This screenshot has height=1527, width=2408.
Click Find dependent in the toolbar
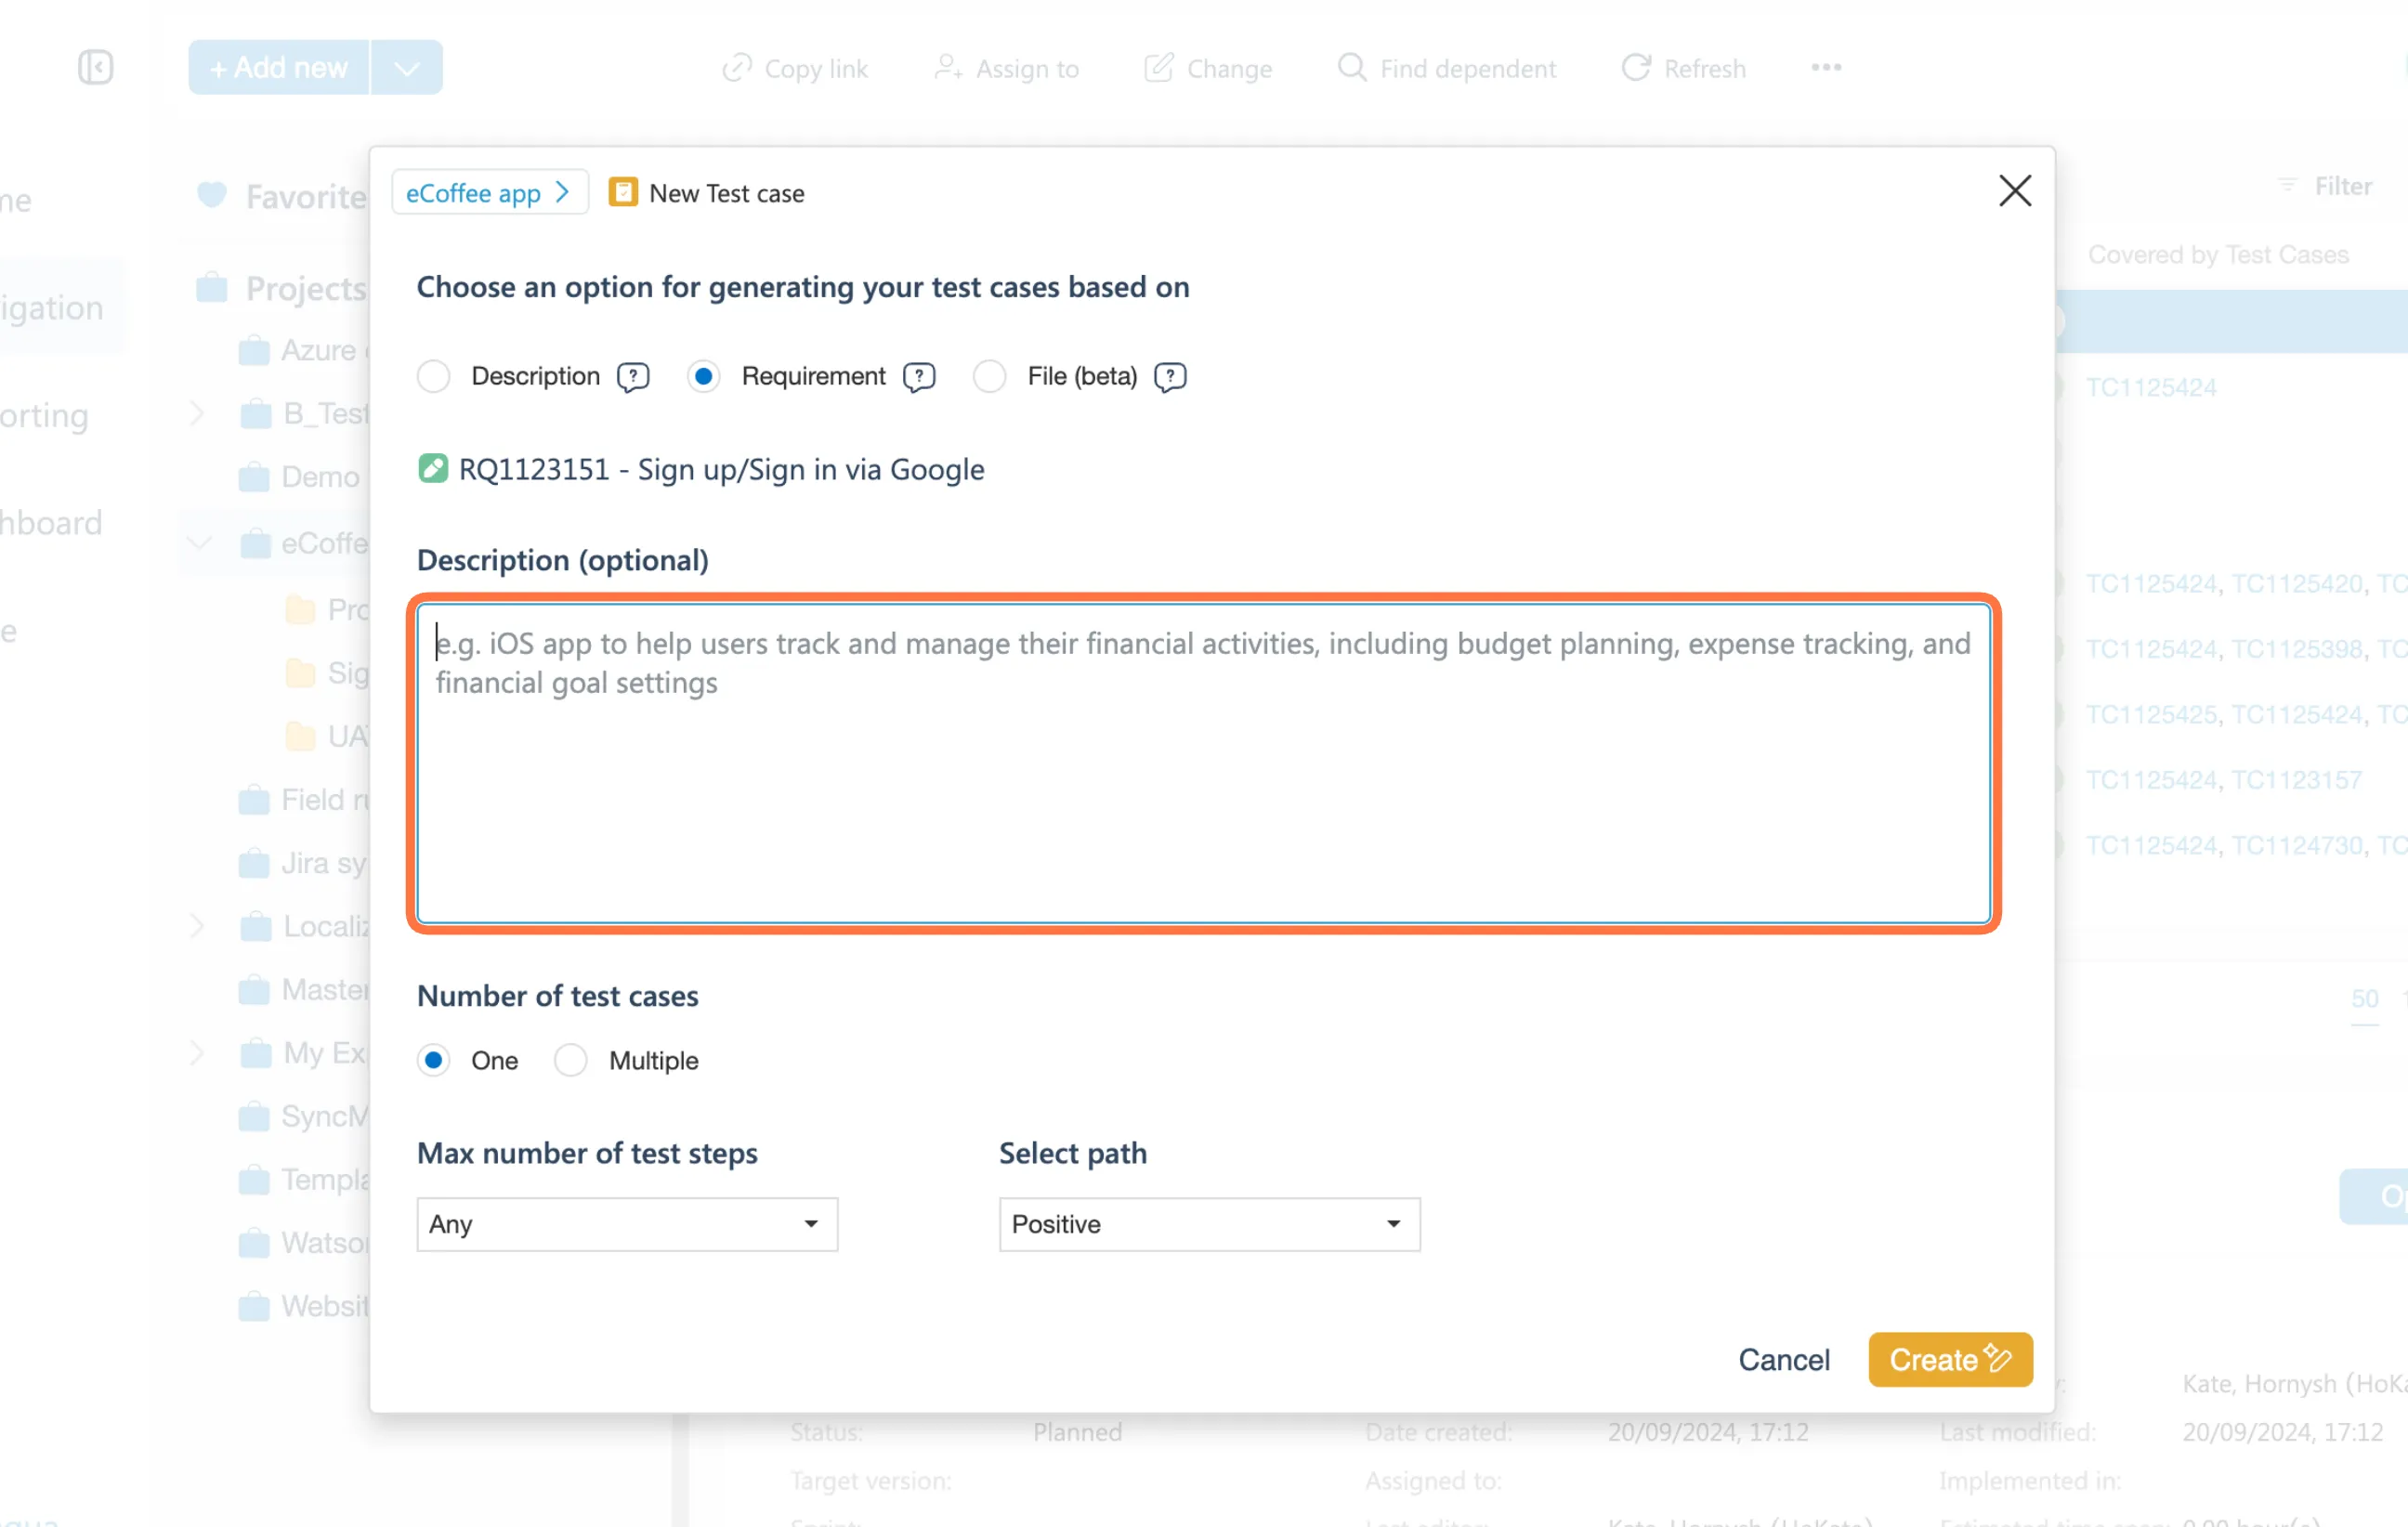pos(1446,68)
